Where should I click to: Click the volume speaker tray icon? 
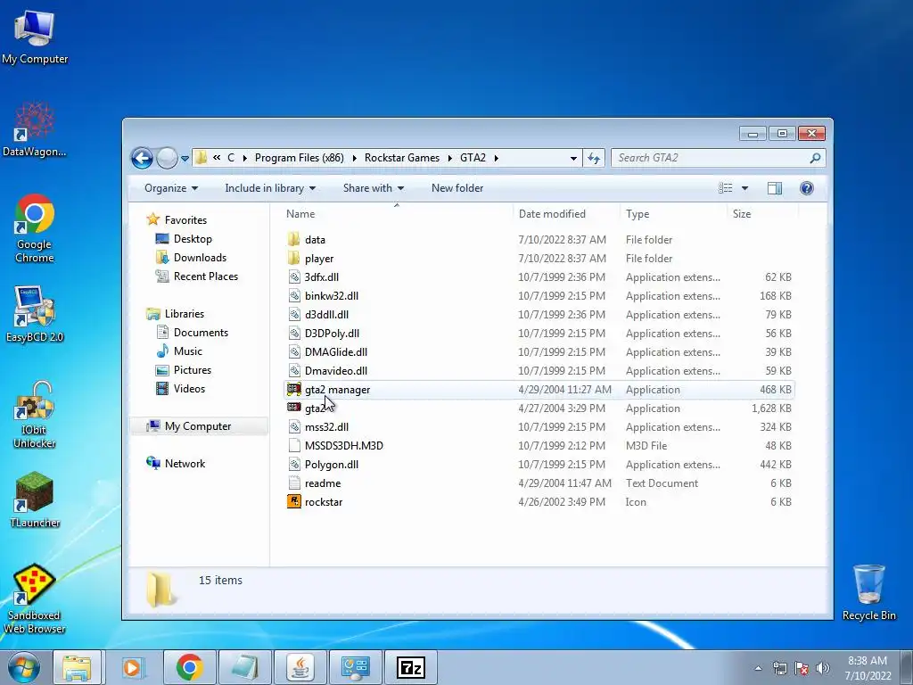(x=822, y=668)
